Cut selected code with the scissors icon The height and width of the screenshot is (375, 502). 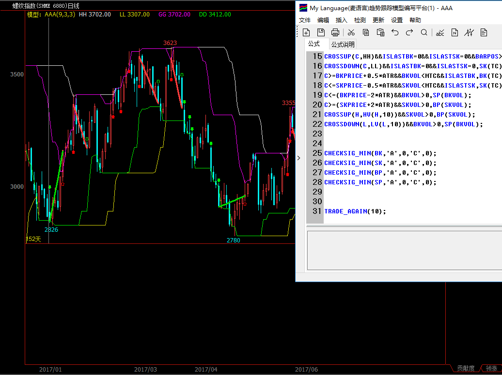[351, 32]
